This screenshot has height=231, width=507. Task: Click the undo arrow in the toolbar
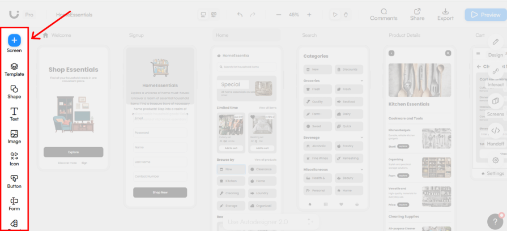[x=240, y=15]
